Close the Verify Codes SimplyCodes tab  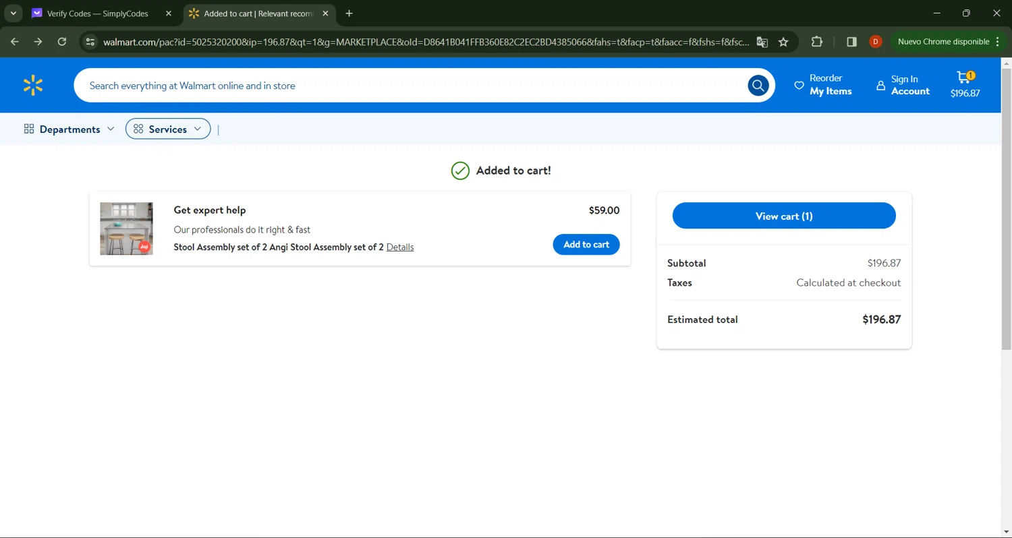coord(169,13)
